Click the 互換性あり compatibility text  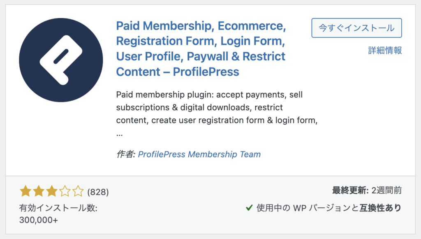point(380,208)
